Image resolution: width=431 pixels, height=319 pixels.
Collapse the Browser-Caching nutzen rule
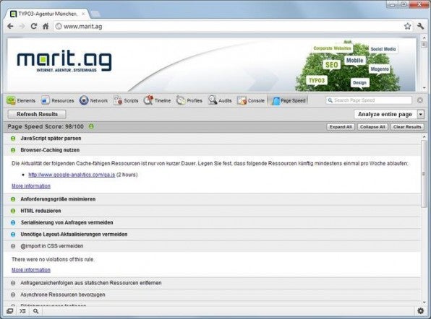(212, 150)
